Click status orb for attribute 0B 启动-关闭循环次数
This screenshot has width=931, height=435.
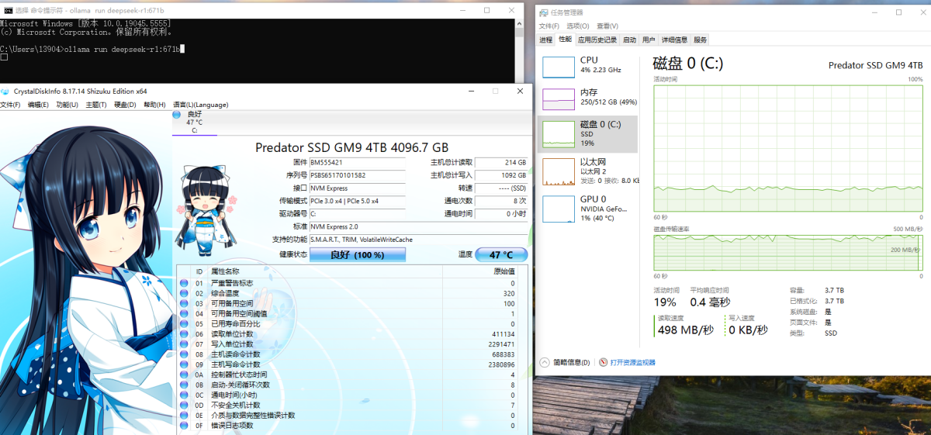pyautogui.click(x=184, y=384)
